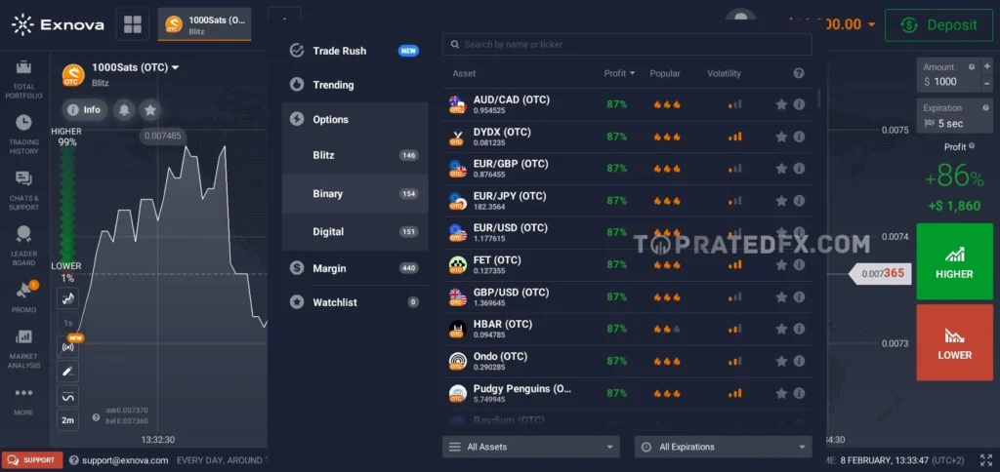Select the Options category
The height and width of the screenshot is (472, 1000).
click(x=355, y=119)
